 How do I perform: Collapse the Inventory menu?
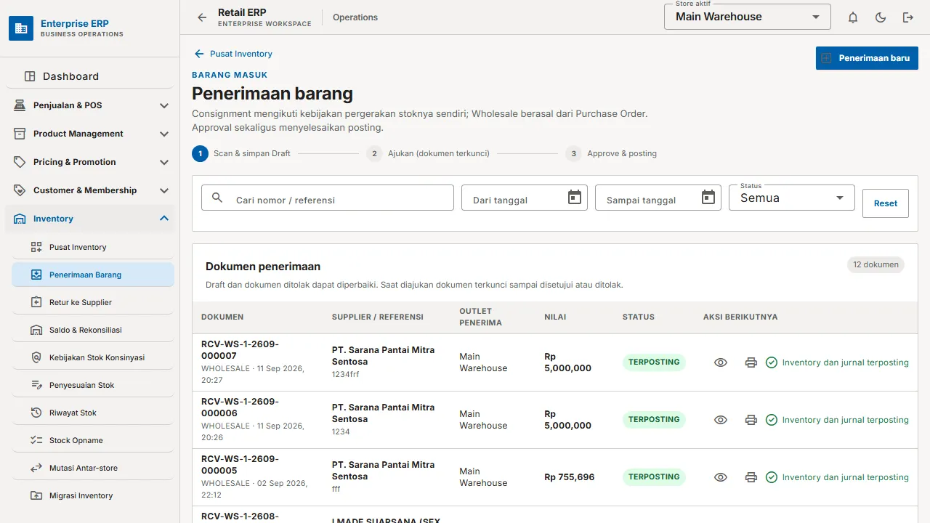[90, 219]
